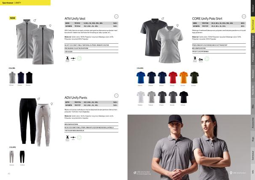Pick the navy vest color thumbnail
Viewport: 255px width, 180px height.
pos(21,78)
